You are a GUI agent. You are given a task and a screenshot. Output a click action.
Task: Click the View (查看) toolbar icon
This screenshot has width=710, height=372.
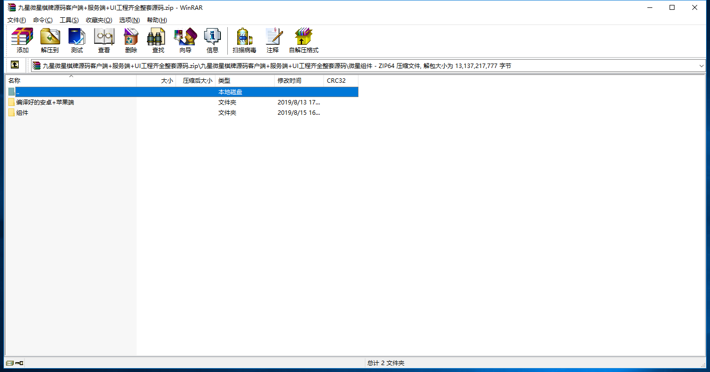click(104, 40)
